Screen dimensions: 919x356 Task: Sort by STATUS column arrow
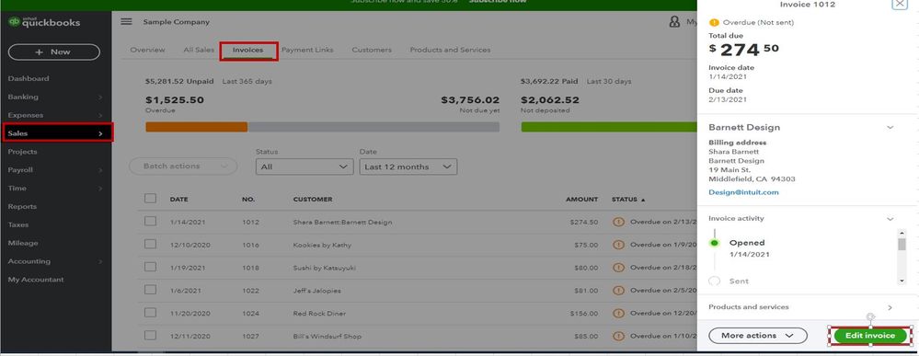tap(643, 200)
